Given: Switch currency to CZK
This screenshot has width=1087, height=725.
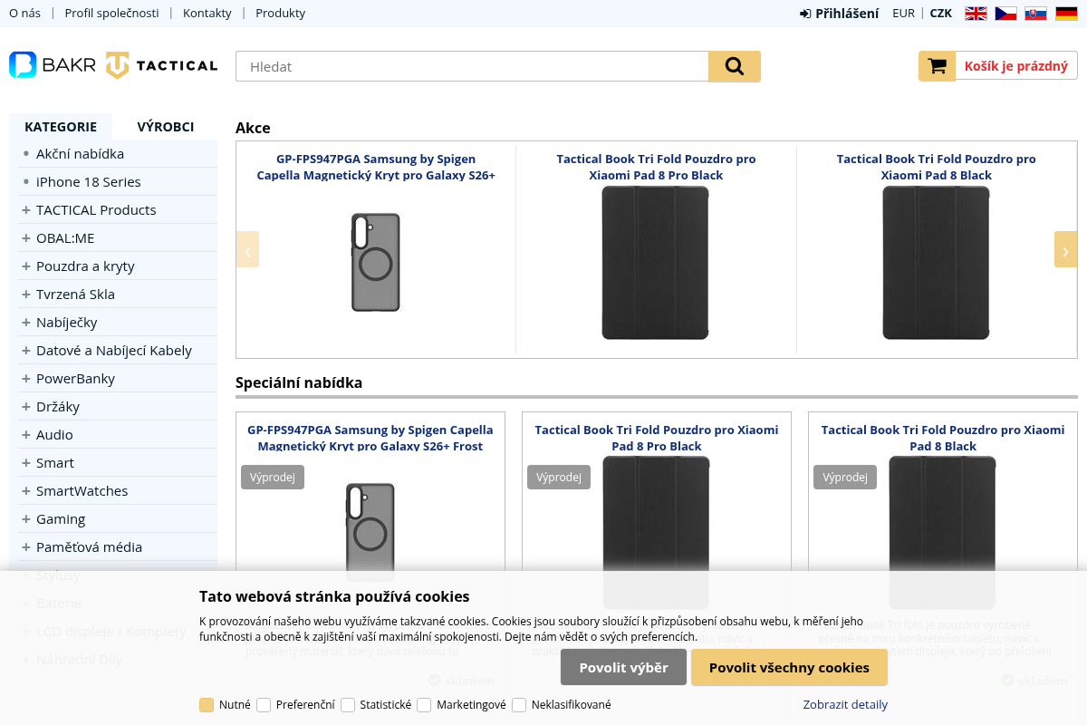Looking at the screenshot, I should coord(941,14).
